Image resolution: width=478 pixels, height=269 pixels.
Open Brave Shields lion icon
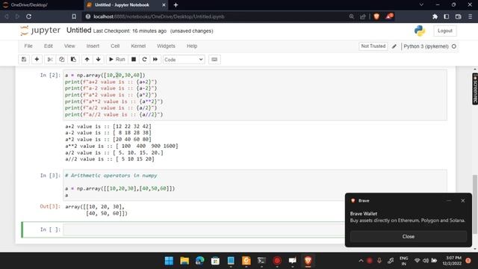376,16
